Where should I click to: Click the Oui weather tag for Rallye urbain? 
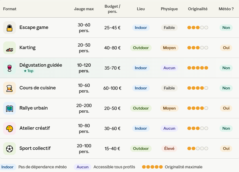tap(226, 108)
